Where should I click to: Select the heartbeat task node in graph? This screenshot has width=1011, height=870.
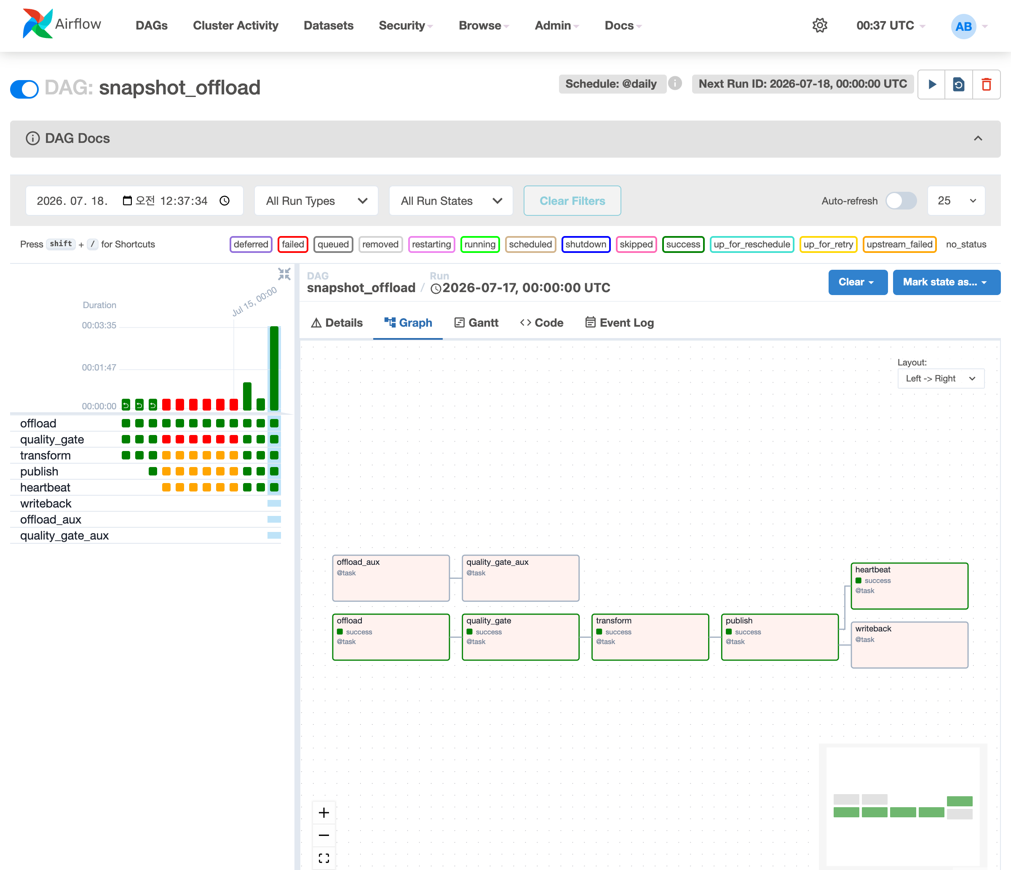909,586
